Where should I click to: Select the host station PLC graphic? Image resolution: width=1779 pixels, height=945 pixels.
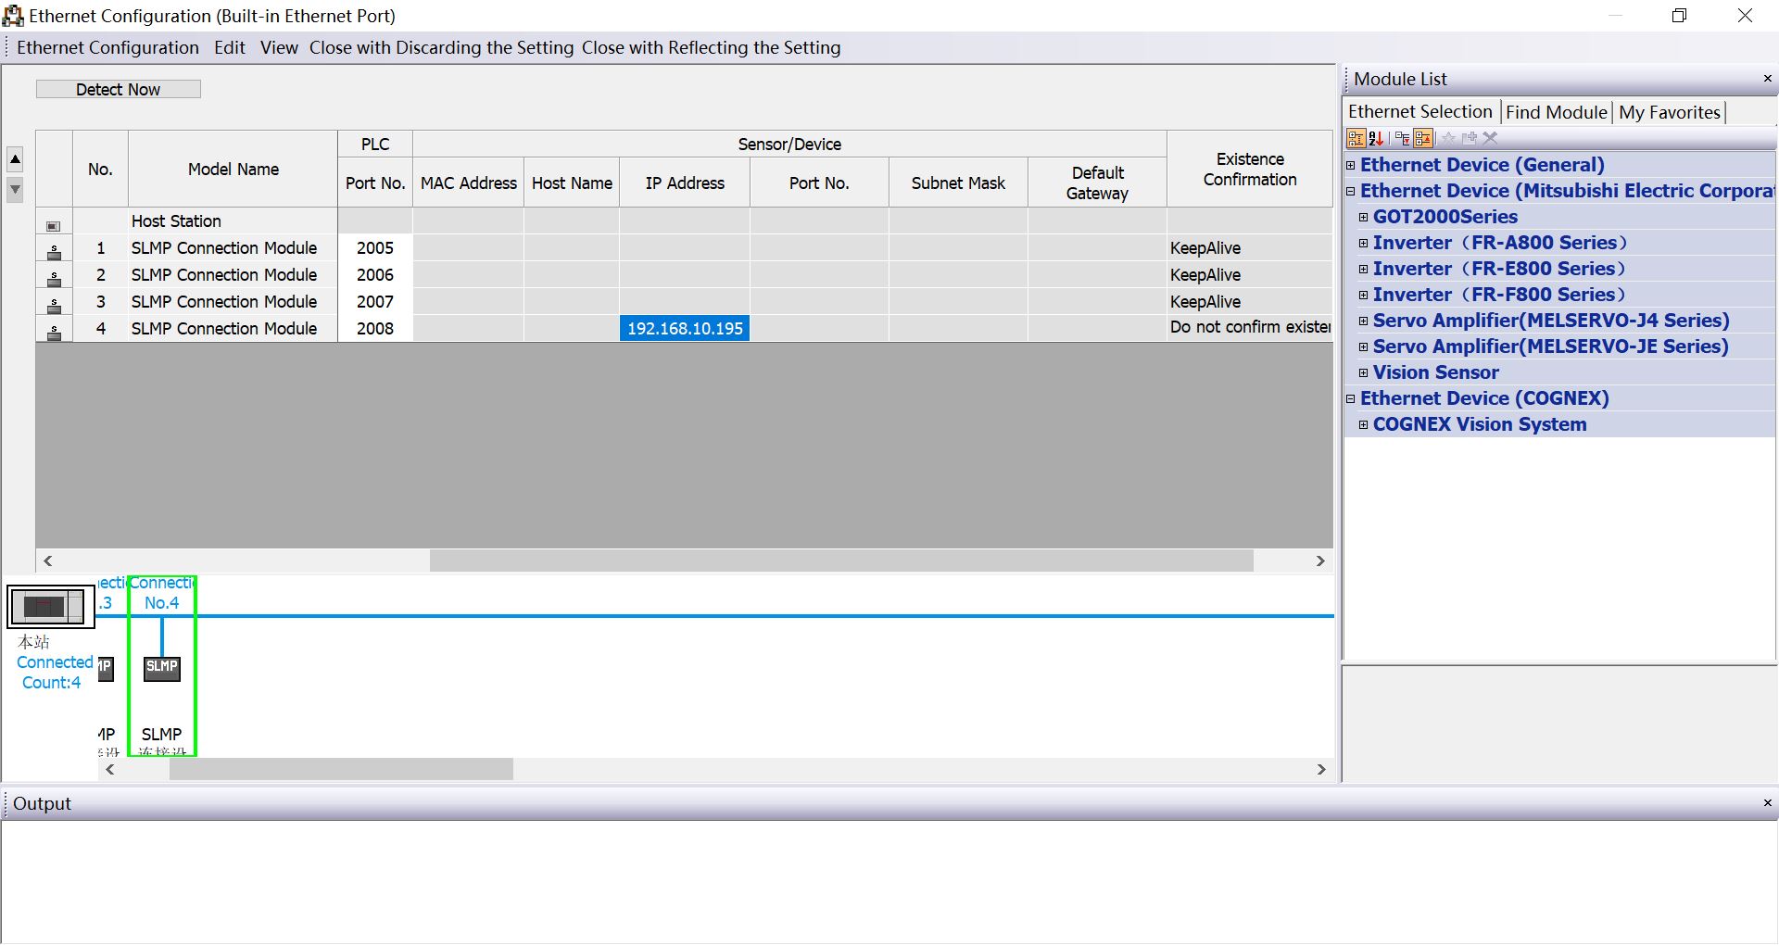coord(50,607)
